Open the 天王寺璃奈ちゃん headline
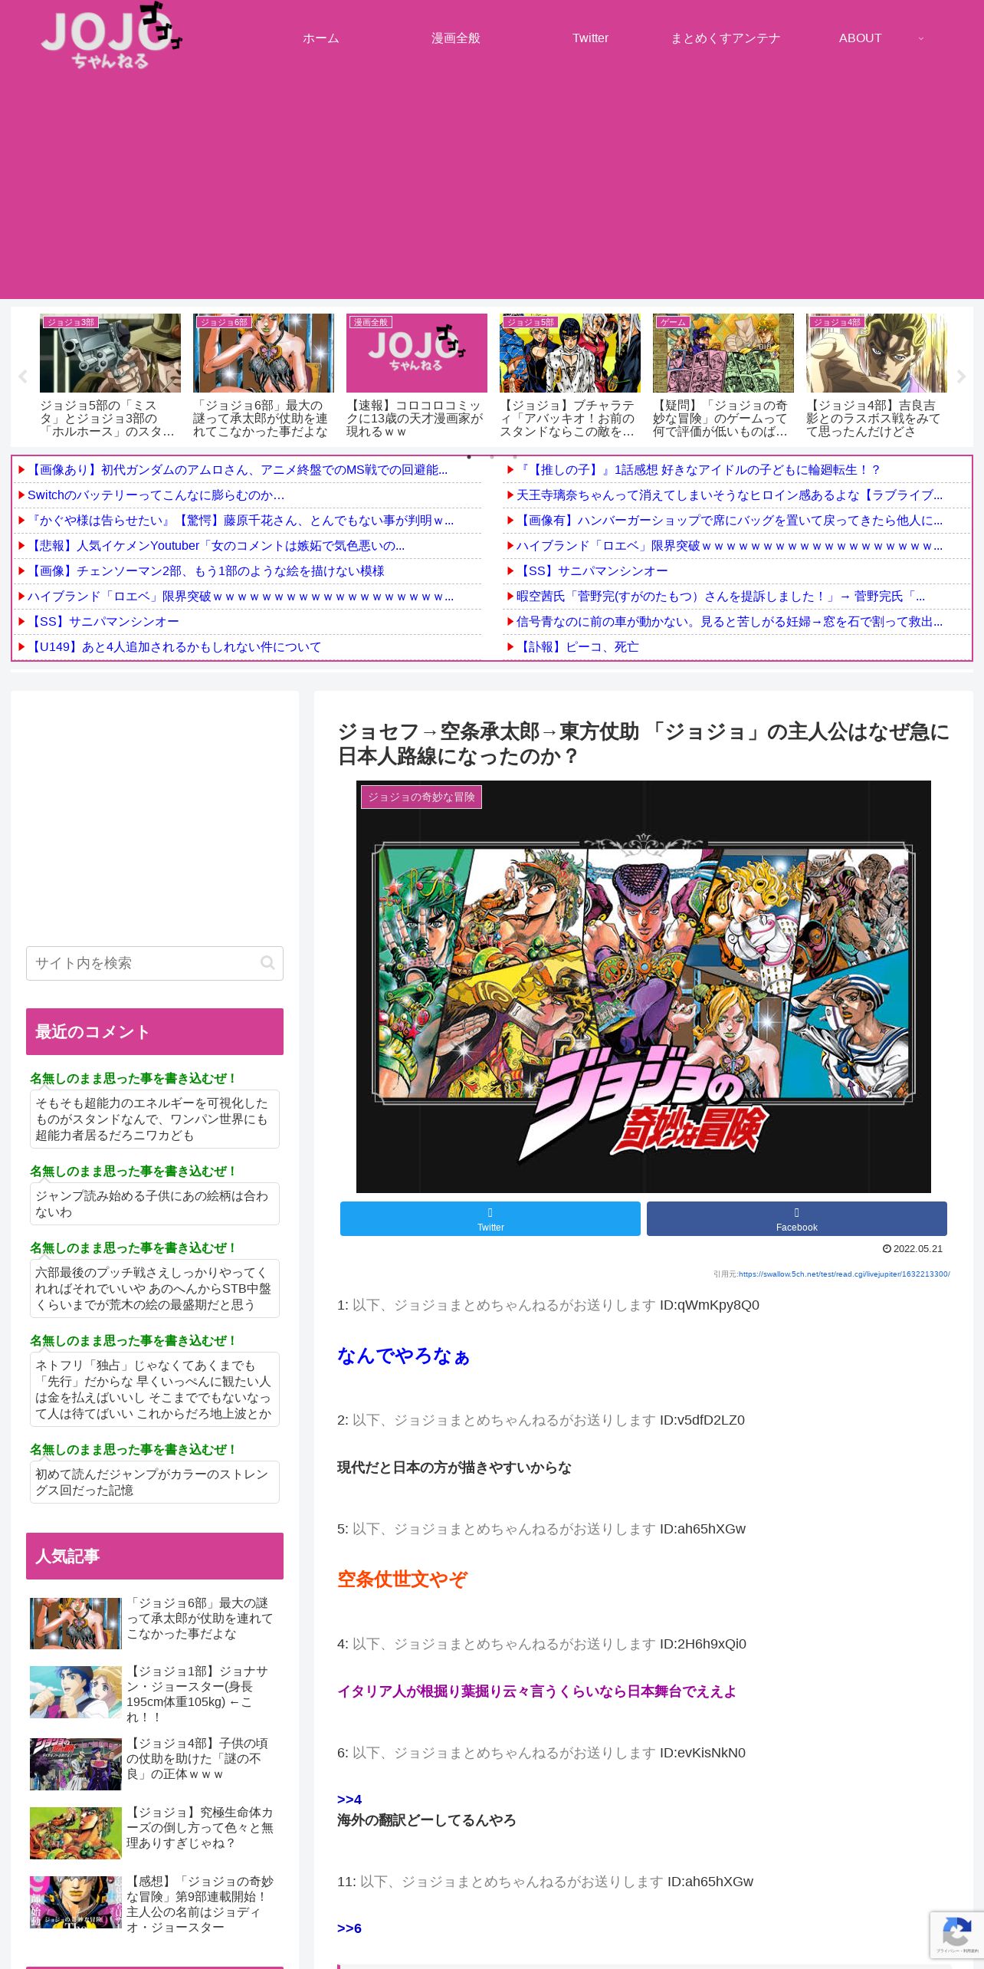Image resolution: width=984 pixels, height=1969 pixels. pyautogui.click(x=730, y=495)
